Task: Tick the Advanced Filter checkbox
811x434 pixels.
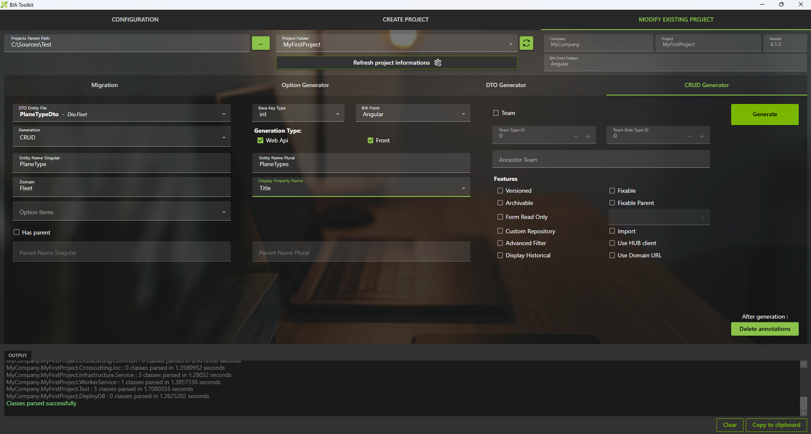Action: tap(500, 243)
